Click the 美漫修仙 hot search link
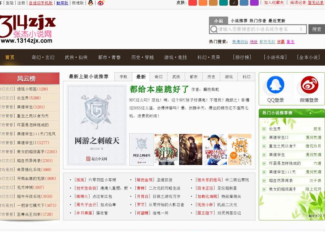Screen dimensions: 325x232 pyautogui.click(x=240, y=42)
